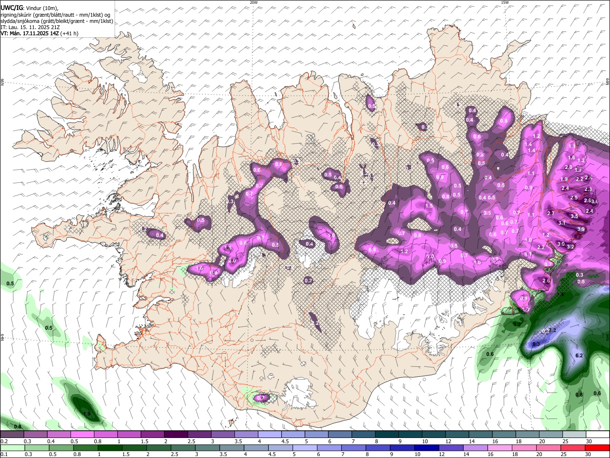This screenshot has width=610, height=458.
Task: Click the palest green 0.1–0.3 swatch in lower legend
Action: 12,448
